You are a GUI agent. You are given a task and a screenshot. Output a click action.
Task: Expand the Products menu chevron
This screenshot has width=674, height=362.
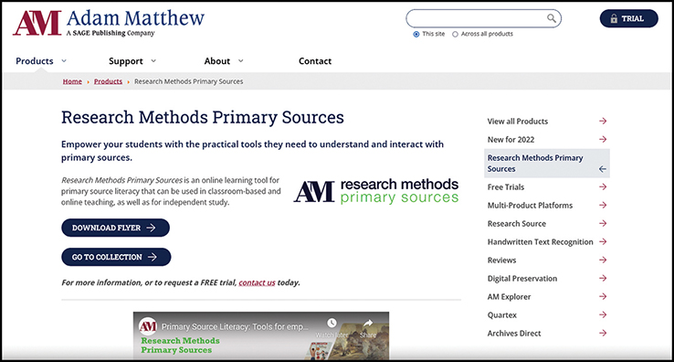click(x=64, y=61)
